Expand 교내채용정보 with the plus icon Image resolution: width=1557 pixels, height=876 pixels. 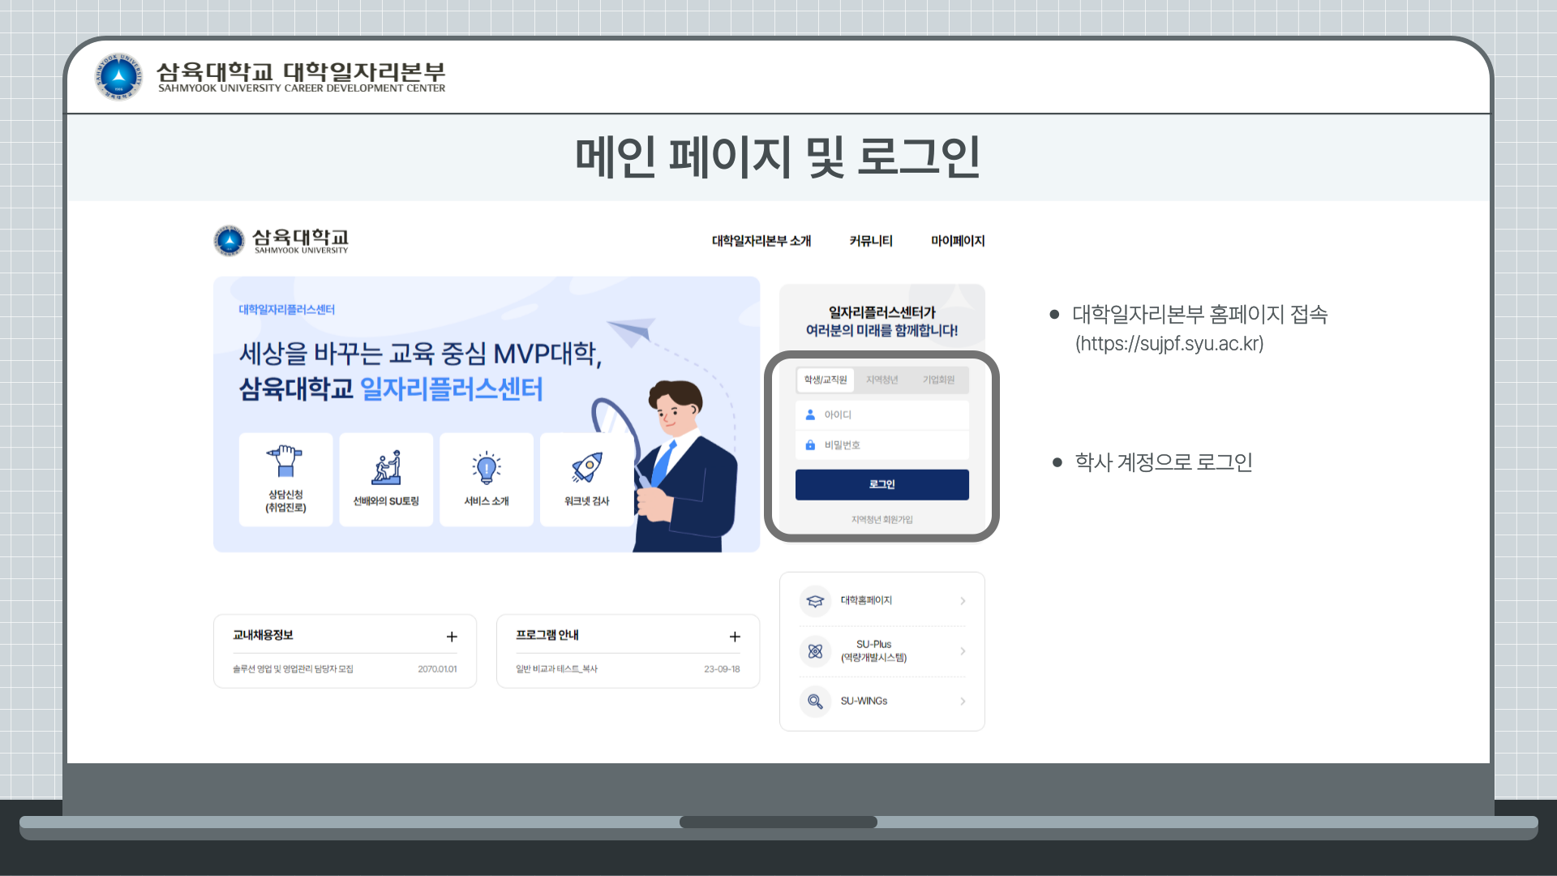click(x=452, y=637)
